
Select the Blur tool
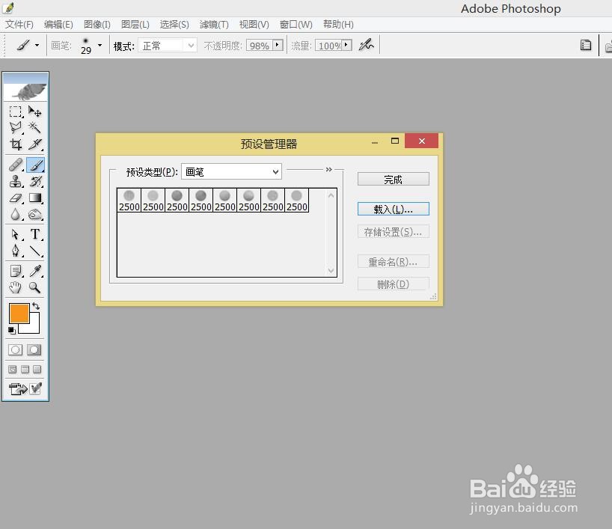pyautogui.click(x=16, y=214)
